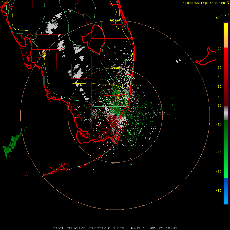Click the NEXR legend title
The height and width of the screenshot is (230, 230).
225,15
